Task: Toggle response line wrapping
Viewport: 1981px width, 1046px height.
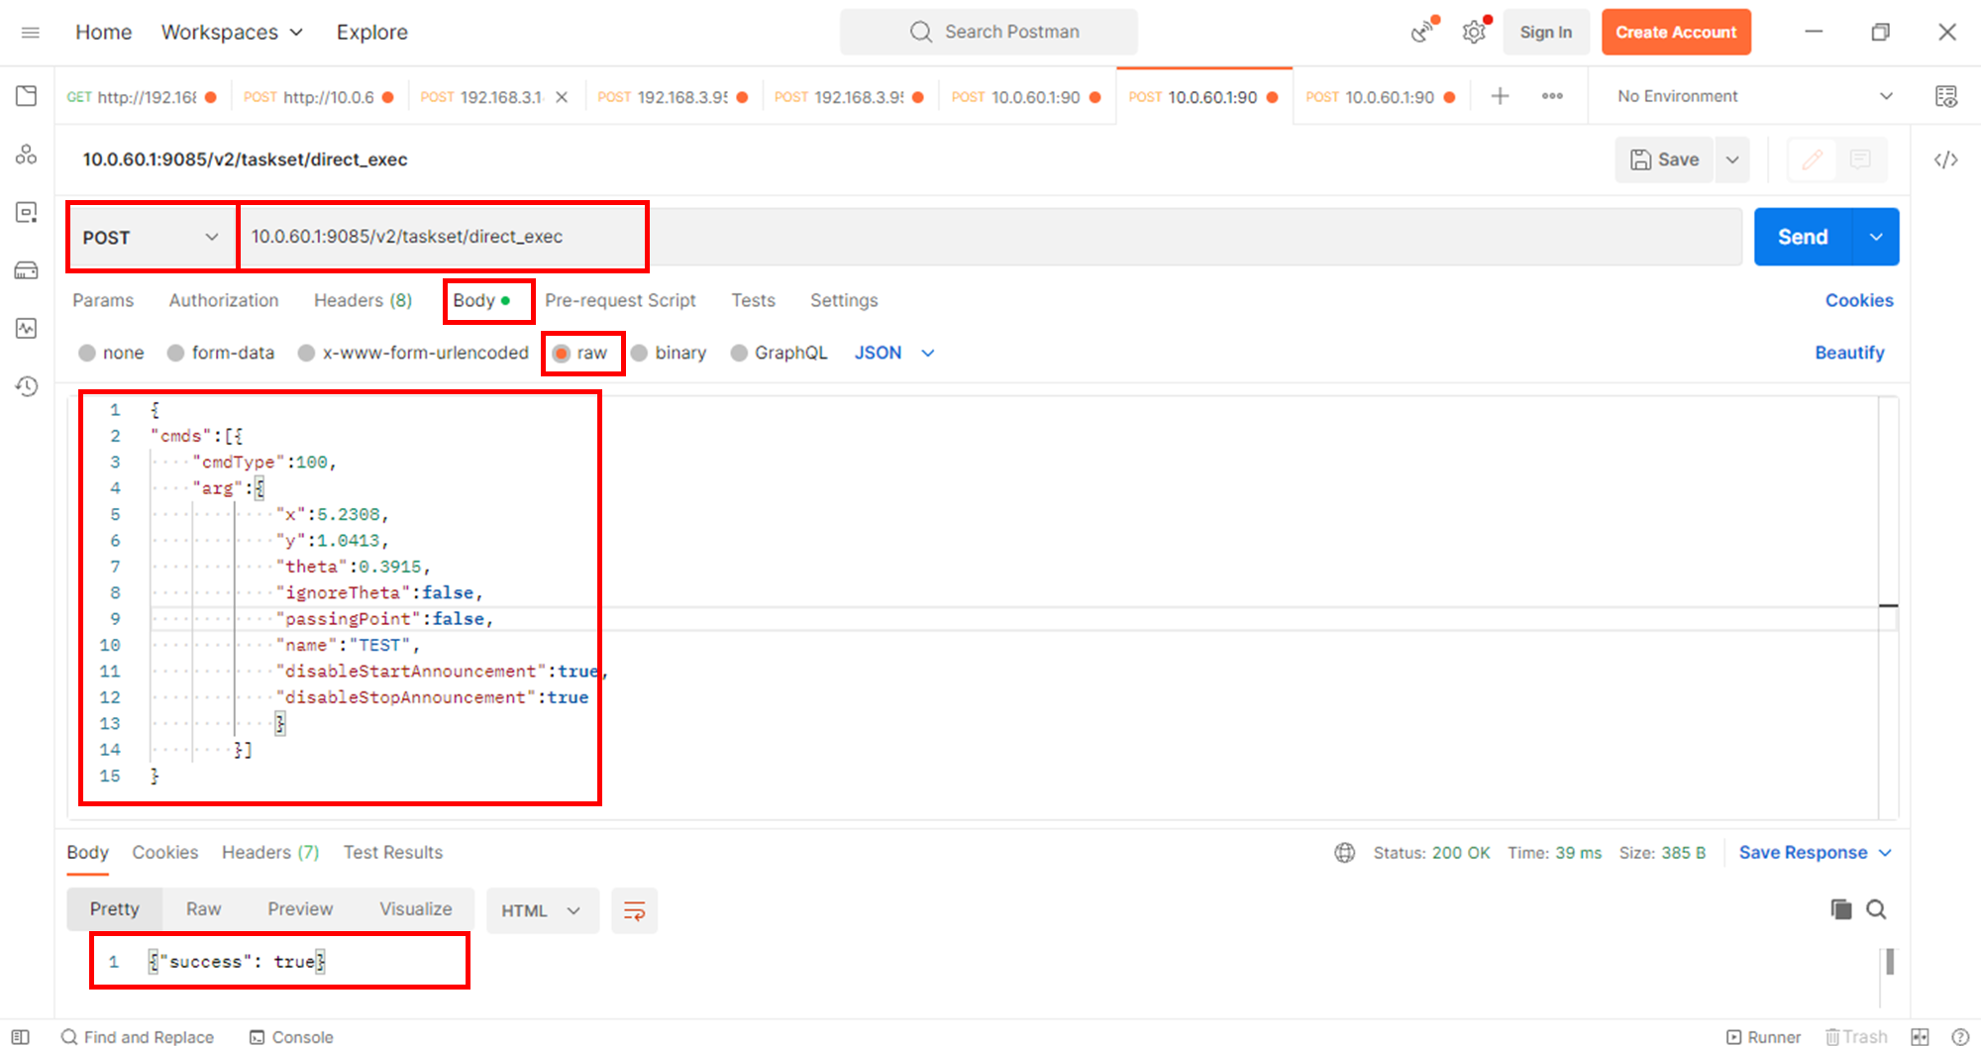Action: tap(634, 910)
